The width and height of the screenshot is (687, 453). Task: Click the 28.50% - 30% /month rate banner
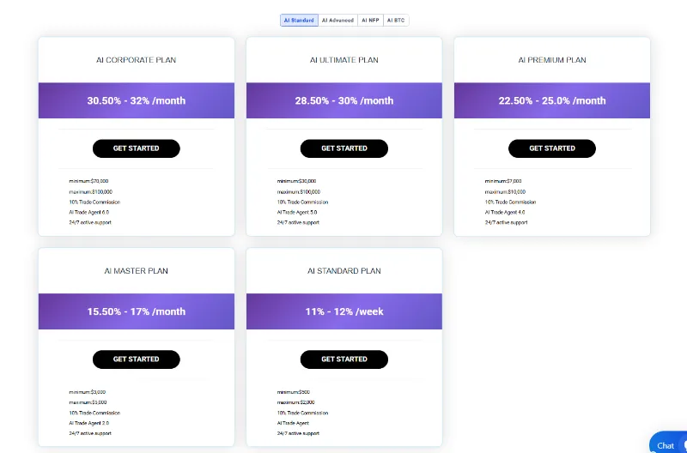[344, 100]
